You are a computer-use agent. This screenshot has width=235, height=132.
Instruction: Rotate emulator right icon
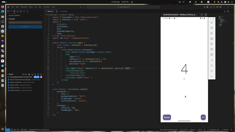click(x=211, y=55)
